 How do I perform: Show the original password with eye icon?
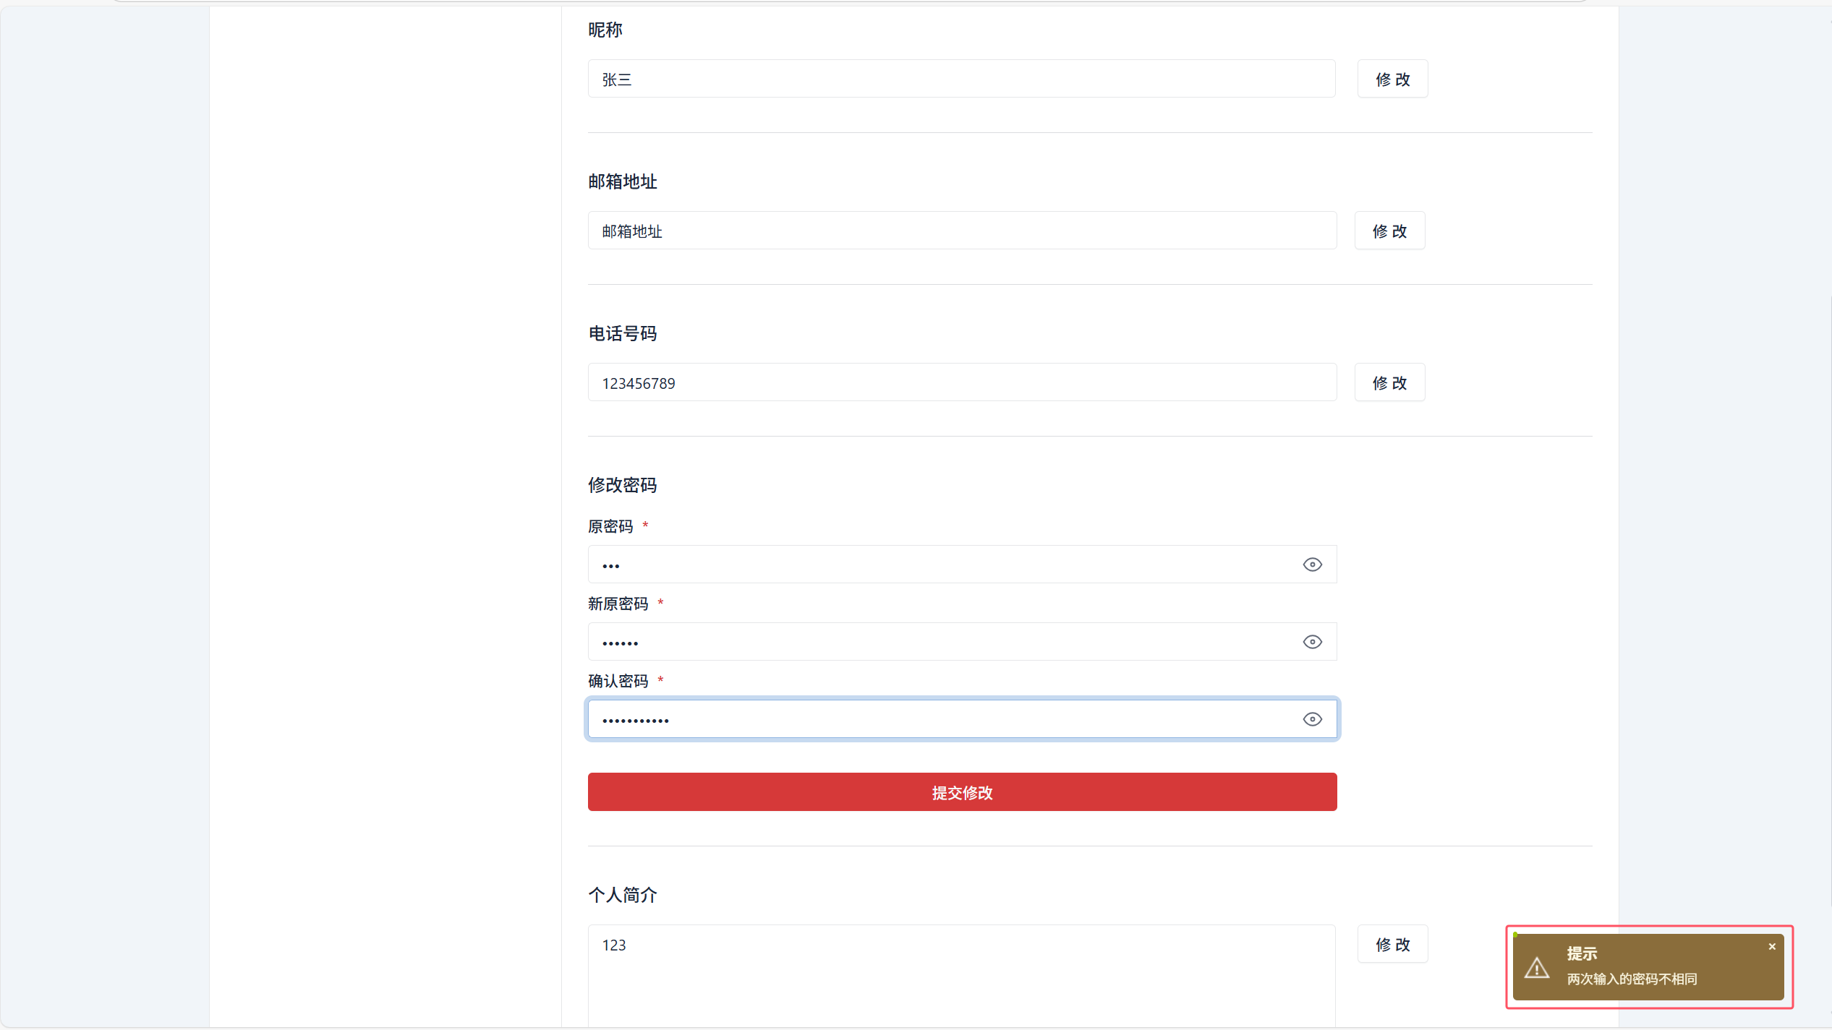(x=1312, y=565)
